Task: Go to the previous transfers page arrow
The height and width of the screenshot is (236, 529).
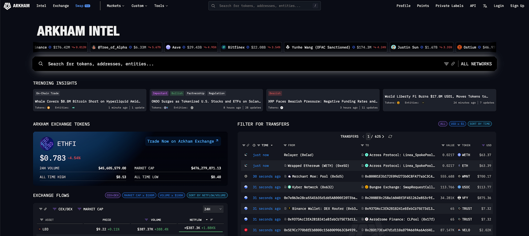Action: pyautogui.click(x=363, y=136)
